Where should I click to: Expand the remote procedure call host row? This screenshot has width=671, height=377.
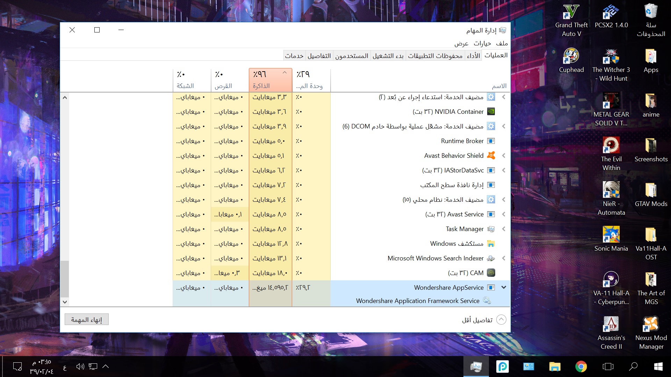[504, 97]
